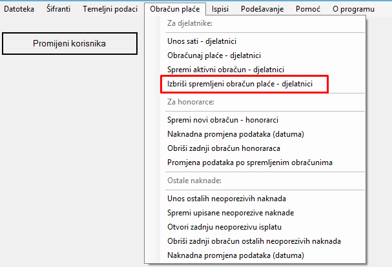Click Obriši zadnji obračun ostalih neoporezivih naknada
This screenshot has width=392, height=267.
254,241
